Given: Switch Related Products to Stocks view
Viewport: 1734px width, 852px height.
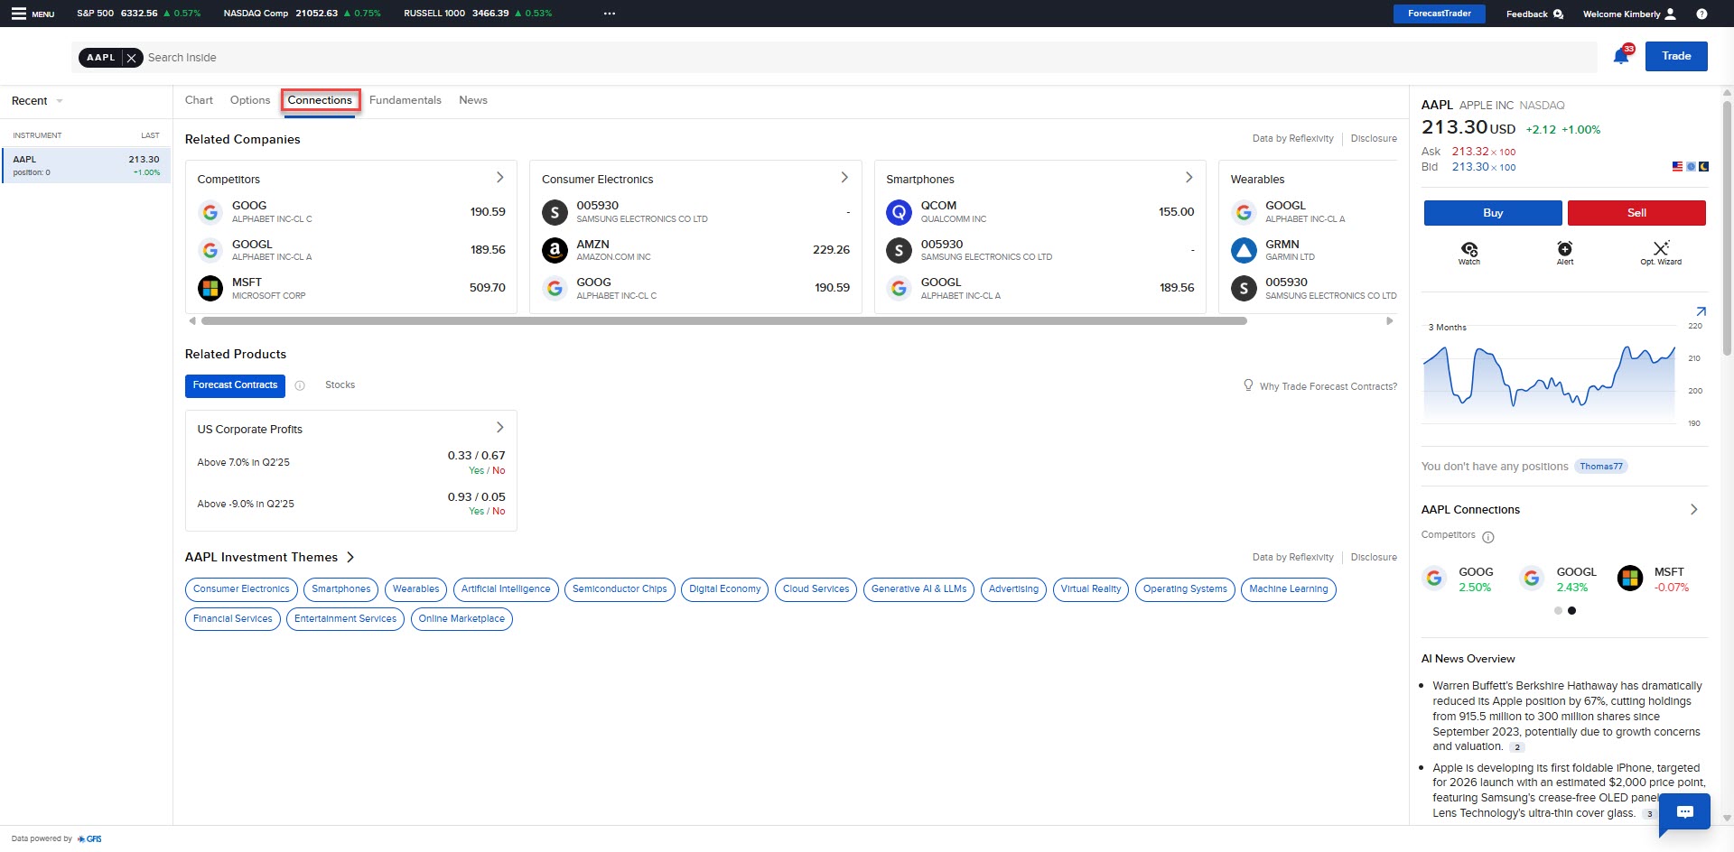Looking at the screenshot, I should 340,385.
